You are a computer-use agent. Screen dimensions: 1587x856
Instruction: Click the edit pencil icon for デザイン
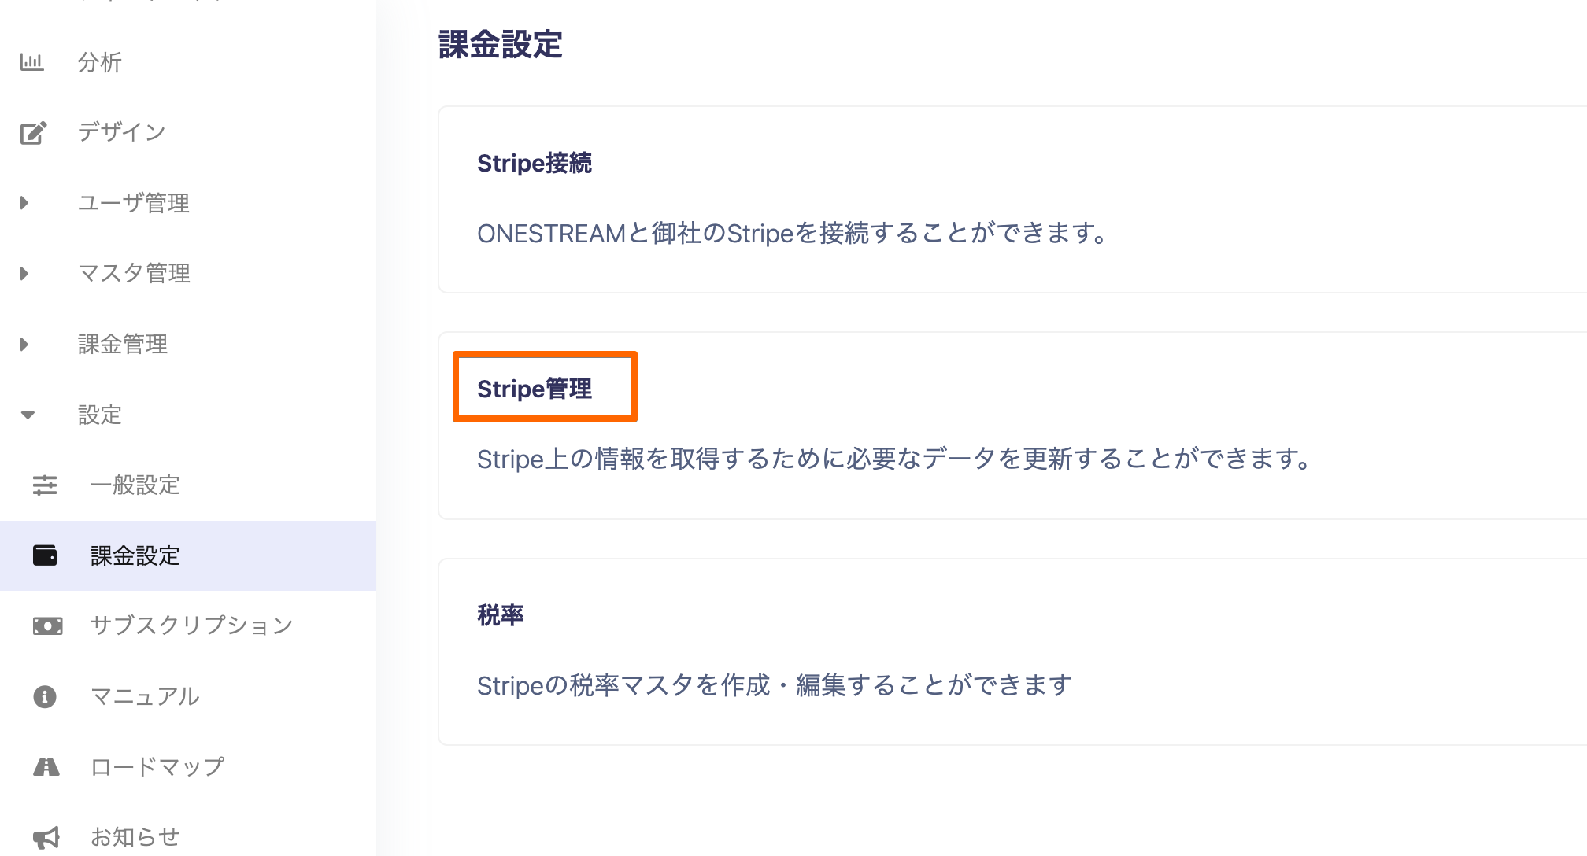click(x=33, y=132)
